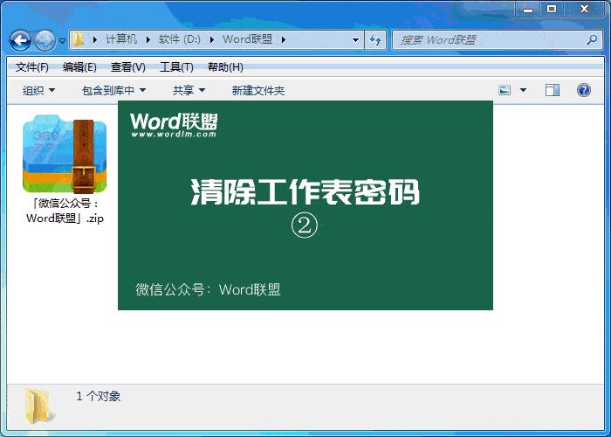Click the refresh button beside address bar

click(375, 40)
